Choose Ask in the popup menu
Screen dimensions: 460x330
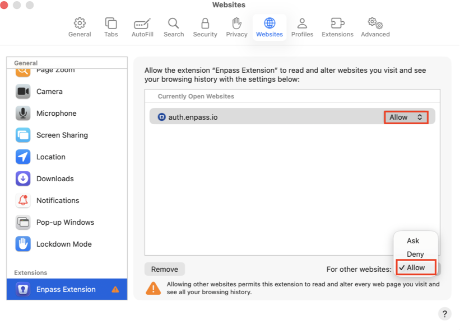point(413,241)
